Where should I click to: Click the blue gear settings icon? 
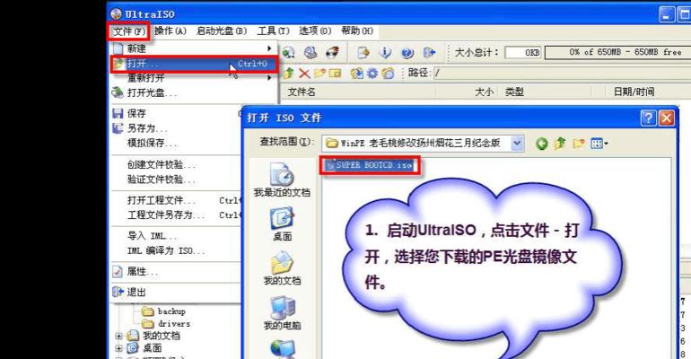(372, 73)
